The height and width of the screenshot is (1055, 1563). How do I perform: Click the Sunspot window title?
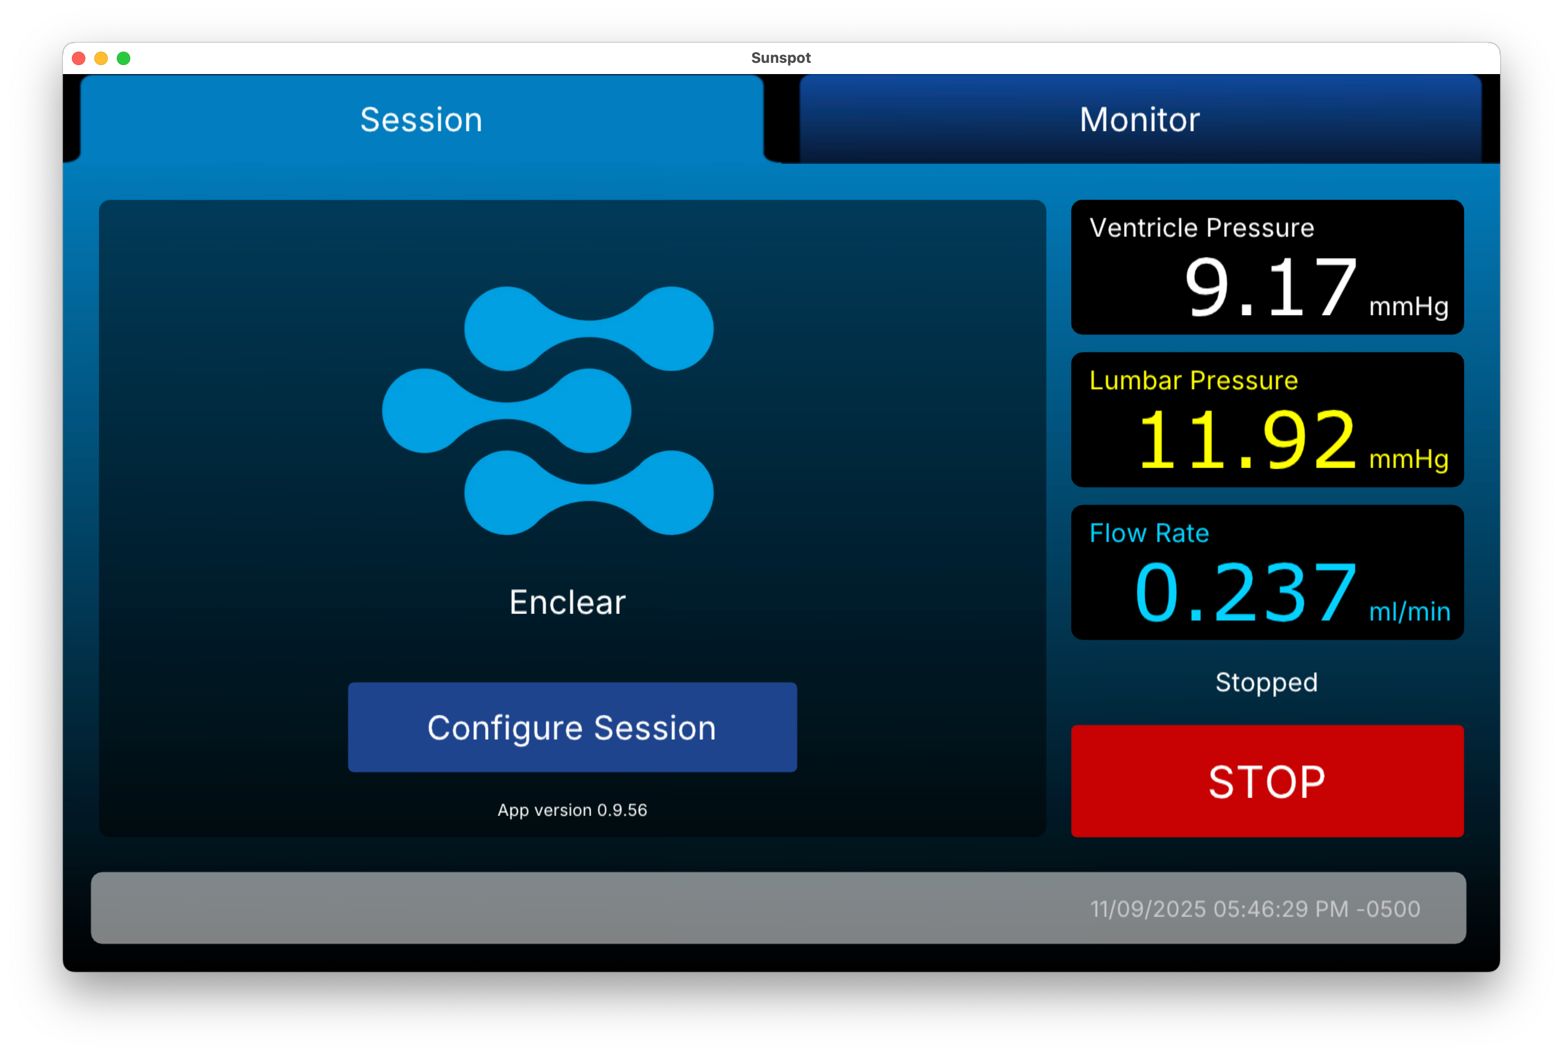coord(780,58)
